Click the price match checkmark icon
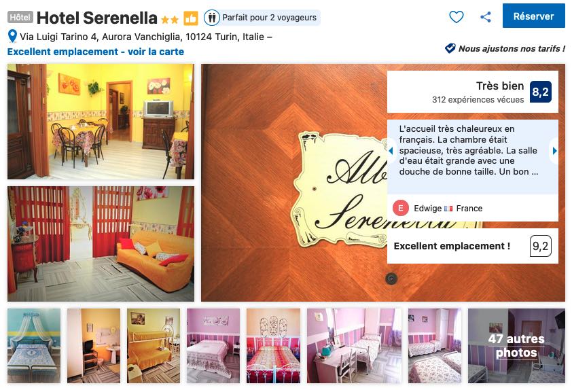The width and height of the screenshot is (572, 390). click(x=450, y=48)
